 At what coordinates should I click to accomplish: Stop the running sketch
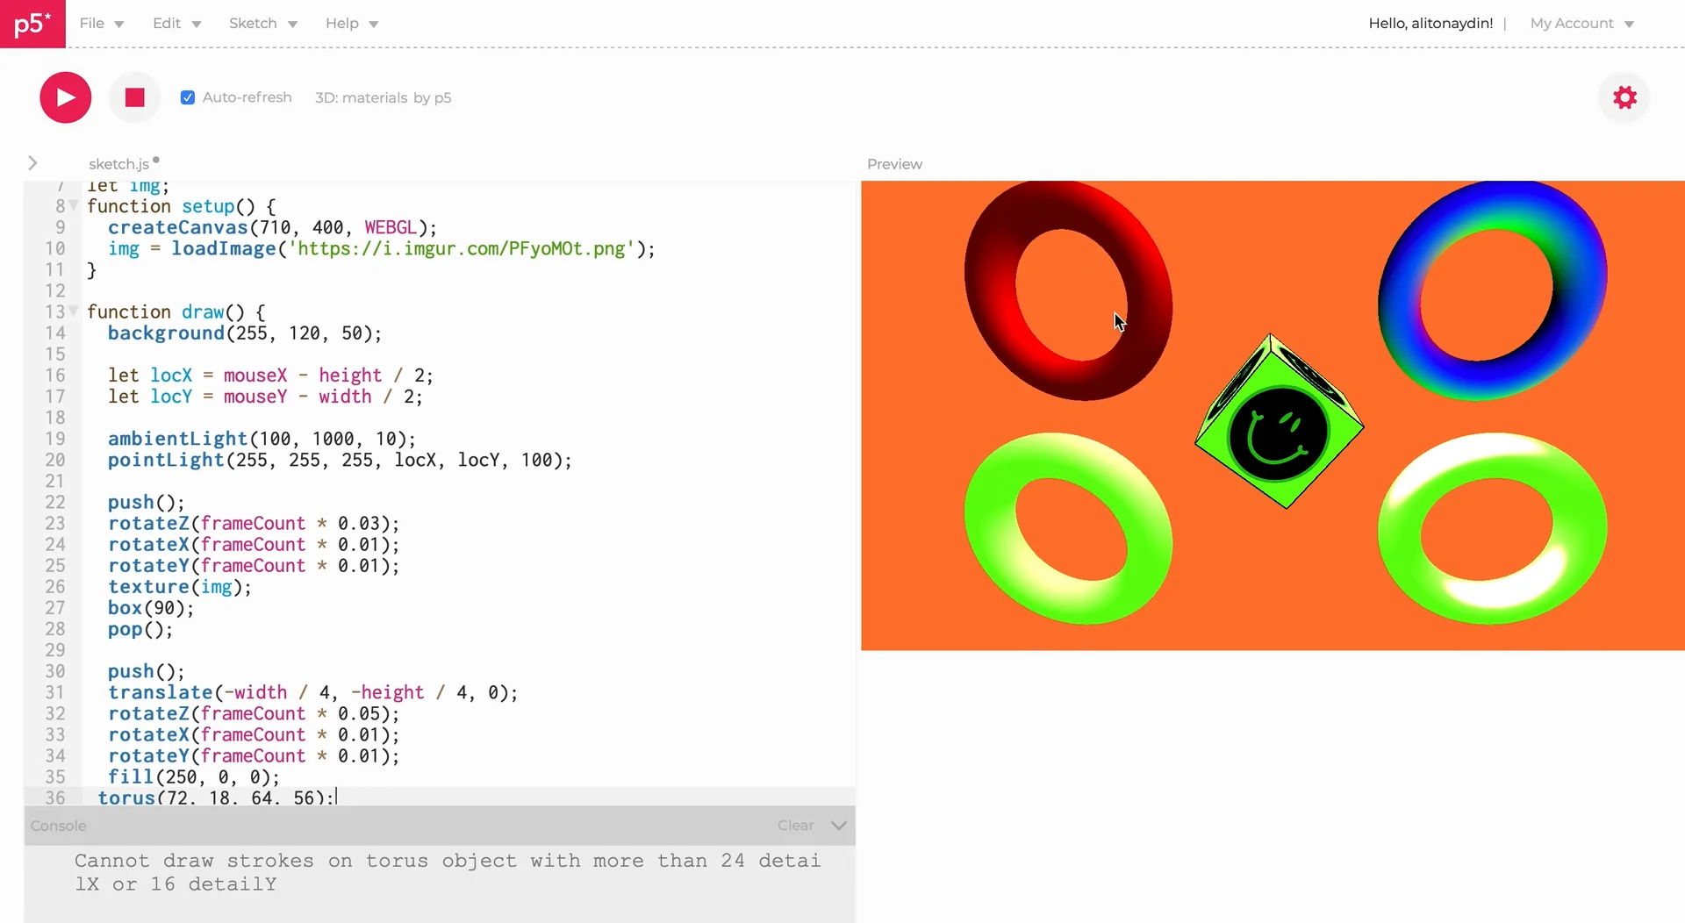(134, 97)
